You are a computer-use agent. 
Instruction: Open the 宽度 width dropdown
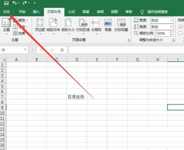162,20
